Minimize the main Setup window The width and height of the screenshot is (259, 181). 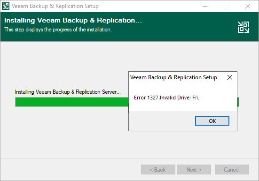click(x=205, y=6)
